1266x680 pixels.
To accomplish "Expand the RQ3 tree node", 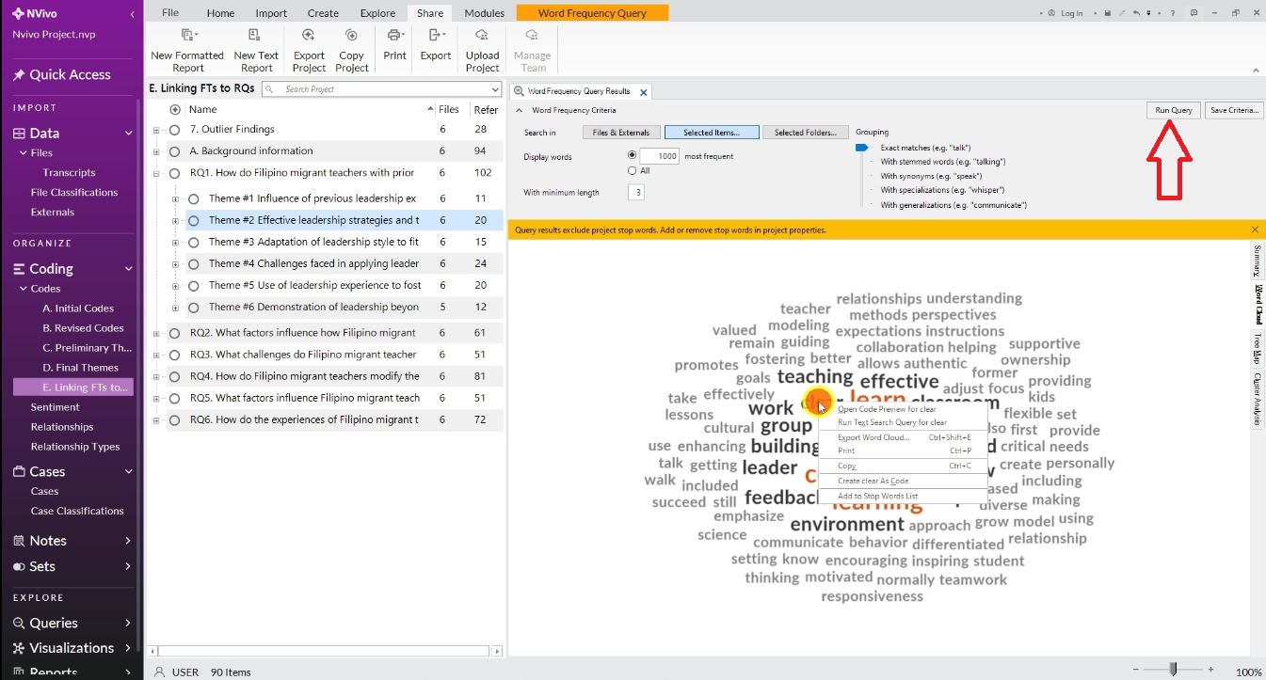I will click(x=156, y=355).
